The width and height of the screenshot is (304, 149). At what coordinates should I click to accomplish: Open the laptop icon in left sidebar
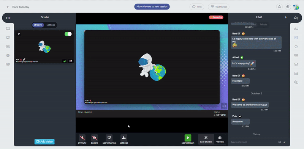8,29
